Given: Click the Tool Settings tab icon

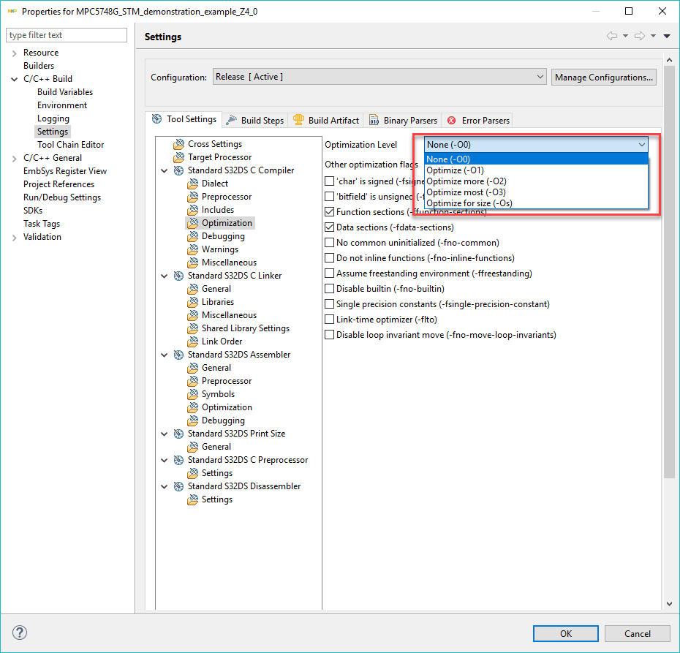Looking at the screenshot, I should pyautogui.click(x=157, y=118).
